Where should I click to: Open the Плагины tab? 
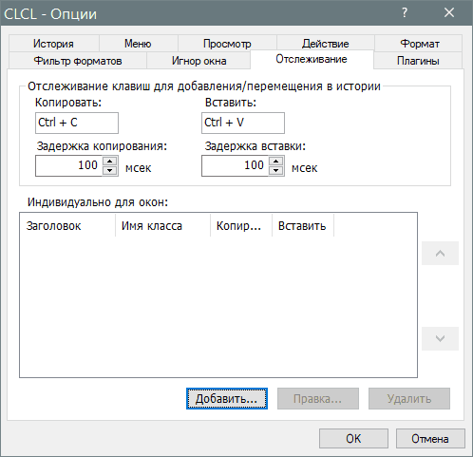tap(418, 61)
